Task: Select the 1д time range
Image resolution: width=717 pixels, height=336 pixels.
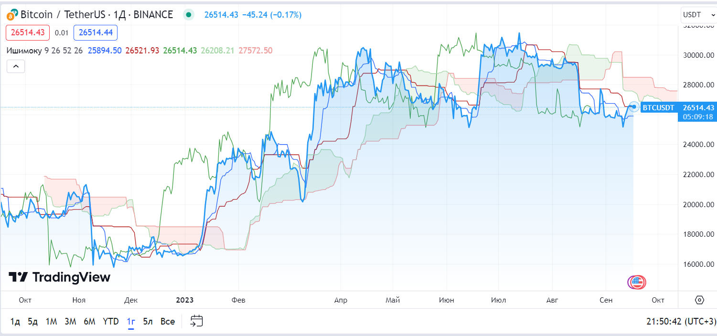Action: (15, 321)
